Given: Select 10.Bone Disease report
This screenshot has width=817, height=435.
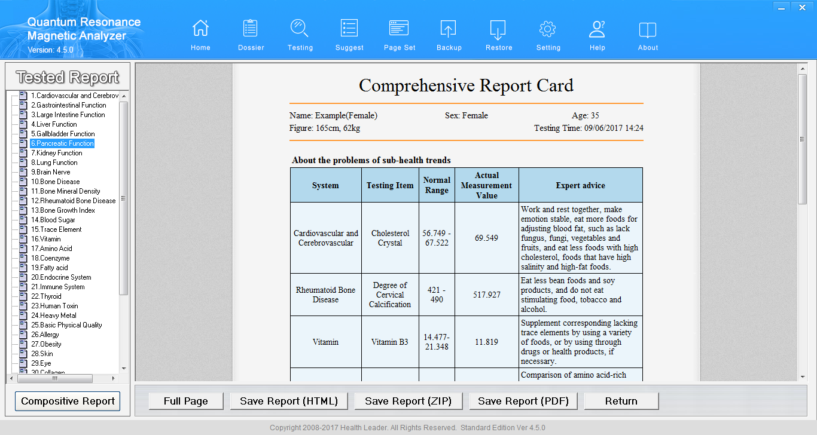Looking at the screenshot, I should pos(56,182).
